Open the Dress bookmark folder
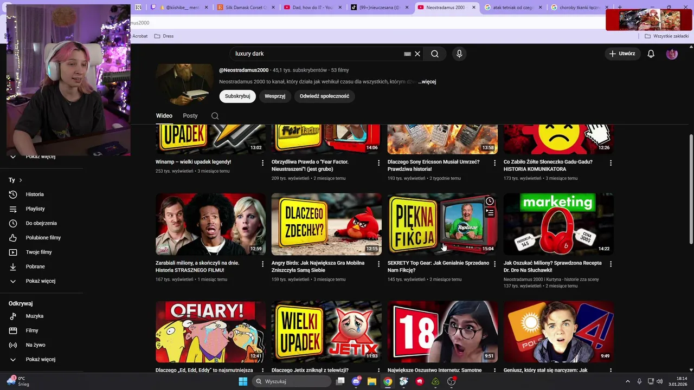The height and width of the screenshot is (390, 694). pyautogui.click(x=164, y=36)
